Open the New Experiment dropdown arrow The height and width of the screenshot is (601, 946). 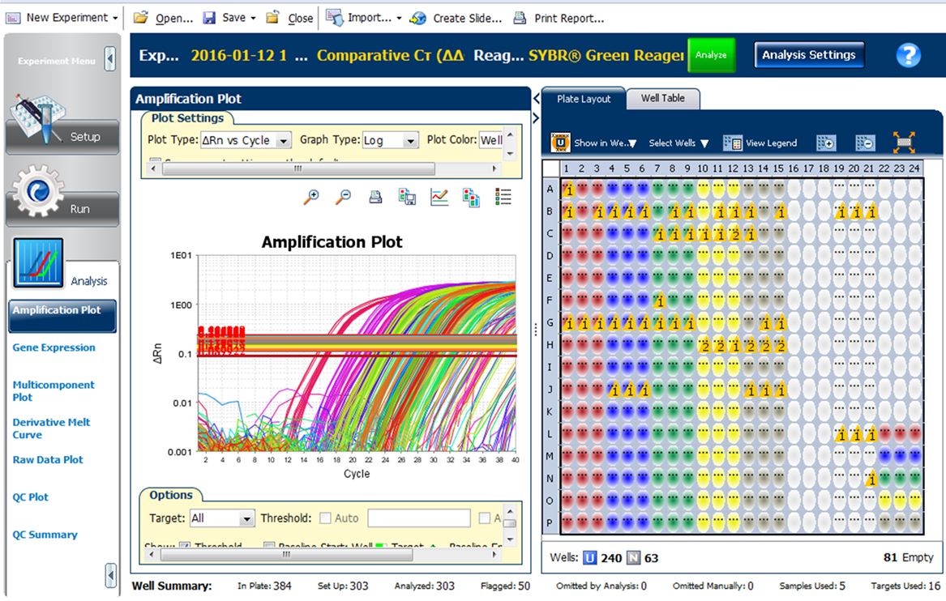[x=115, y=18]
